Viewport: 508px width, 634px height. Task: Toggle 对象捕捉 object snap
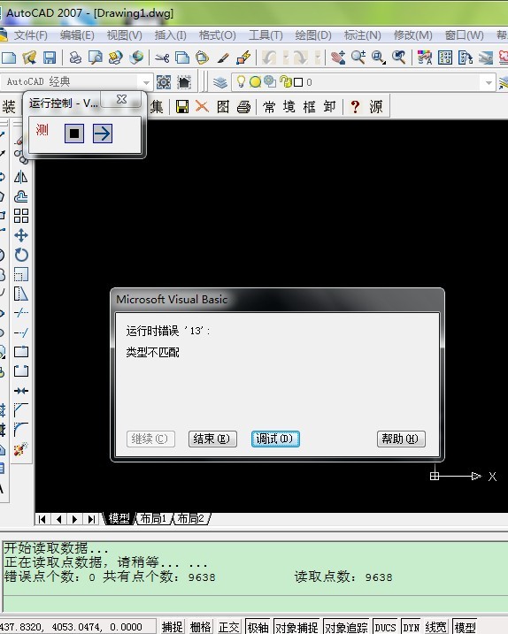click(296, 627)
